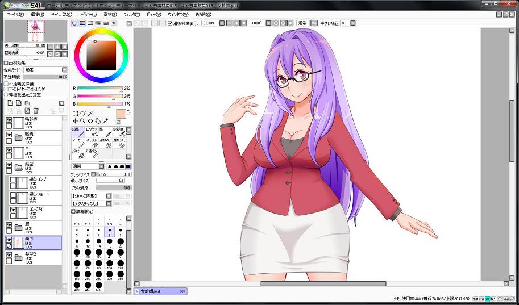Select the Pencil (鉛筆) brush tool

[x=78, y=132]
